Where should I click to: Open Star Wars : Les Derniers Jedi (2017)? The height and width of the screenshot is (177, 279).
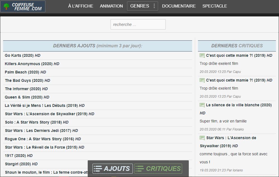click(x=41, y=131)
